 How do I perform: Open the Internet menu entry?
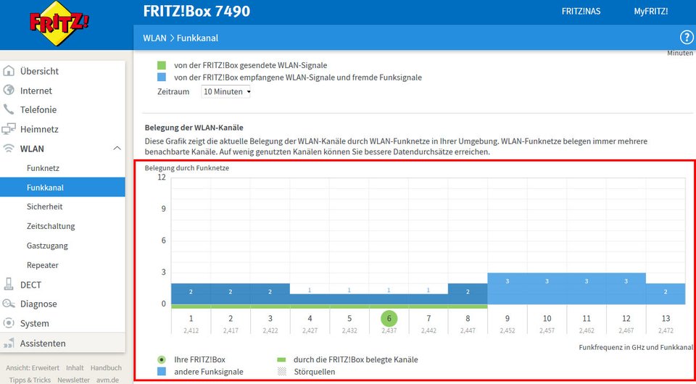(x=36, y=91)
